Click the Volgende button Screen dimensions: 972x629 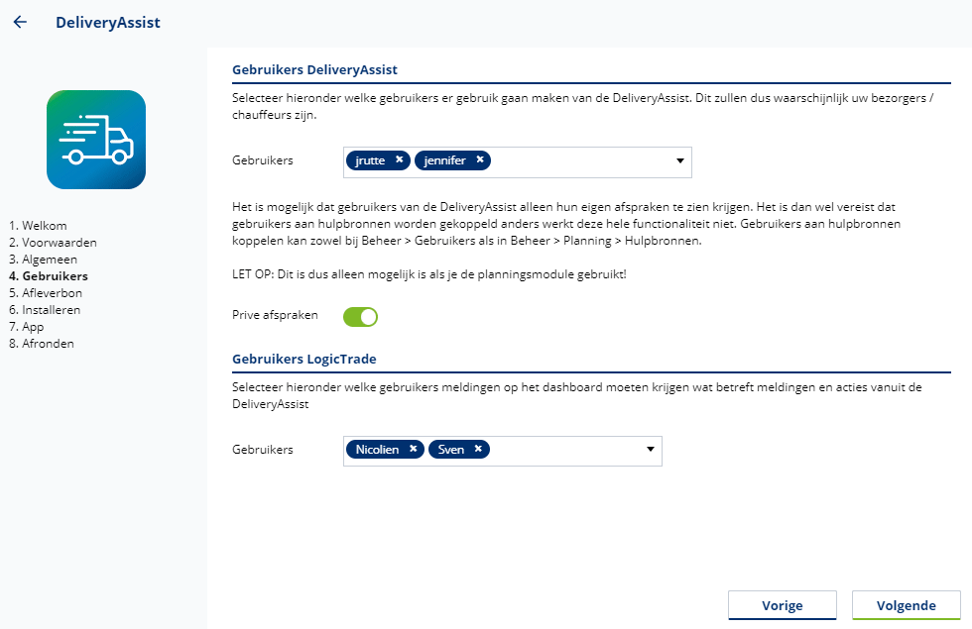tap(907, 605)
